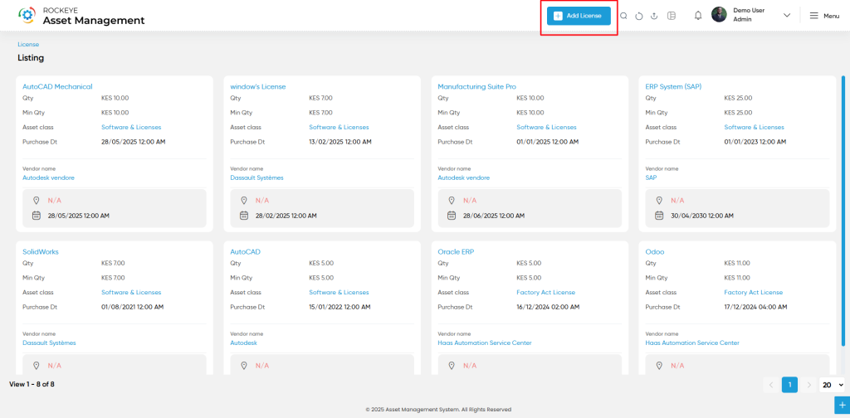This screenshot has width=850, height=418.
Task: Click location pin icon in AutoCAD card
Action: [x=244, y=366]
